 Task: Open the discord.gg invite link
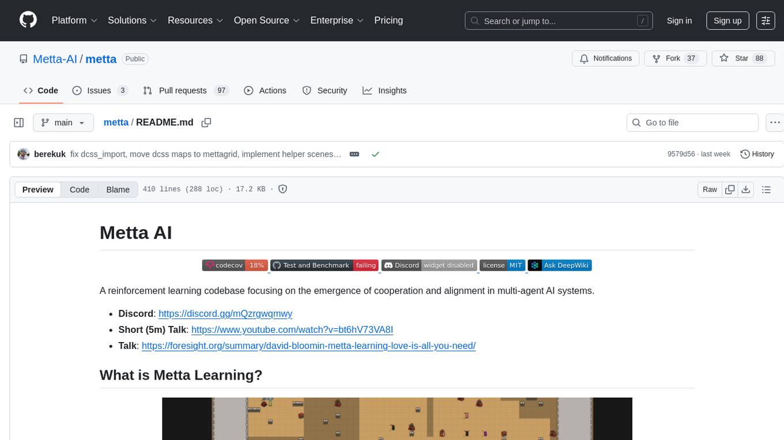[225, 314]
